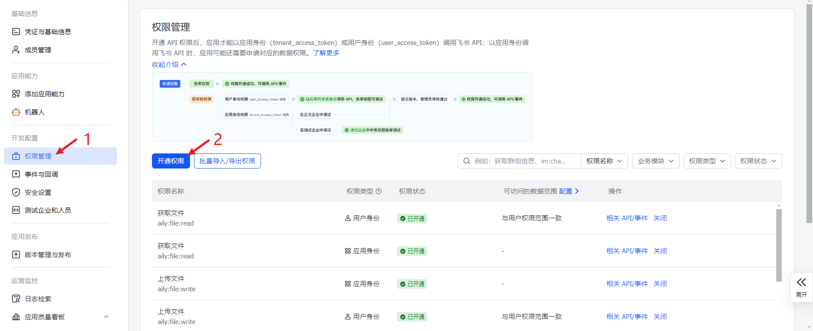Collapse the 应用质量看板 sidebar group
Image resolution: width=813 pixels, height=331 pixels.
(x=106, y=317)
